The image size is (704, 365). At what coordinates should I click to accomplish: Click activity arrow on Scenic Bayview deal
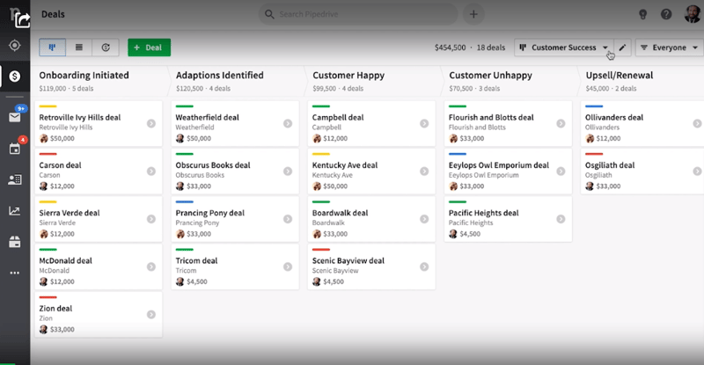pos(424,266)
